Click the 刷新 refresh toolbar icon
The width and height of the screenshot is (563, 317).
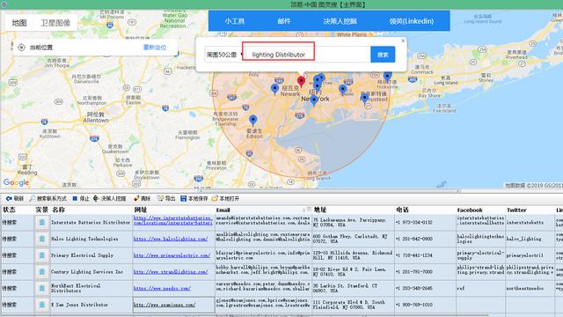9,198
